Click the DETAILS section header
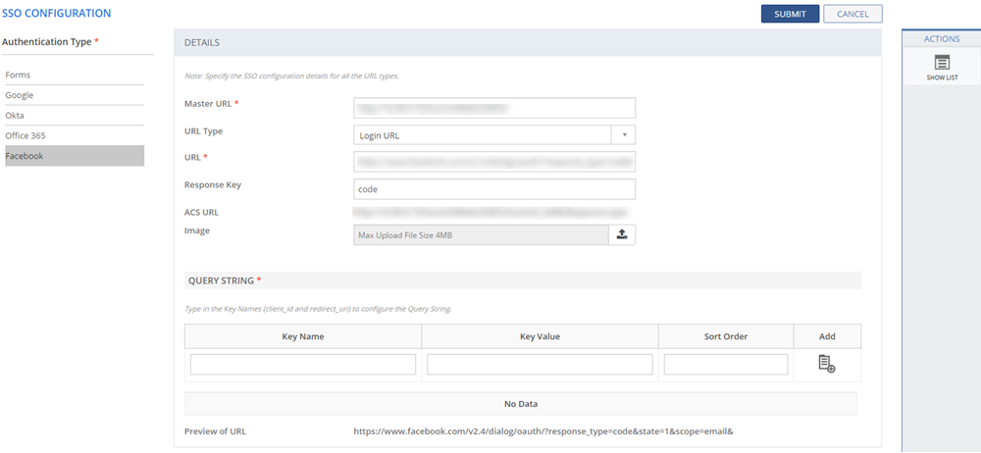This screenshot has width=981, height=453. (202, 43)
